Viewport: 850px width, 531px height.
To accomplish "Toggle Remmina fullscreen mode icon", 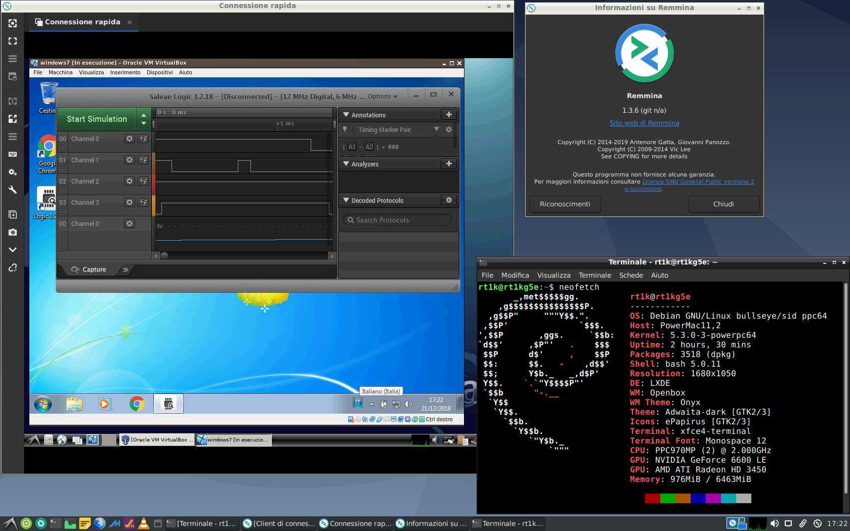I will pyautogui.click(x=13, y=41).
